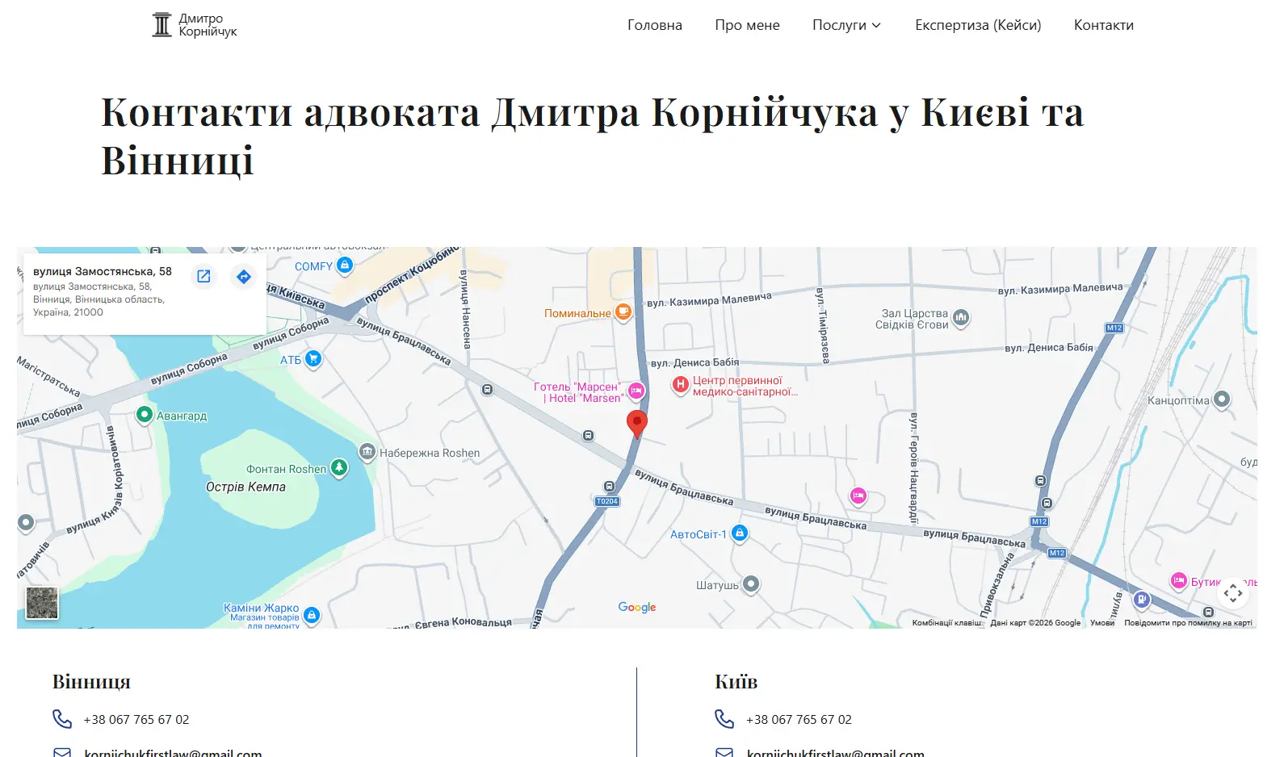Expand the Послуги dropdown menu

[846, 25]
